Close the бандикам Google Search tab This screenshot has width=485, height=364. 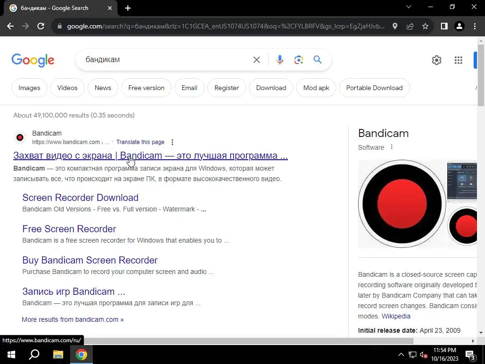(110, 9)
